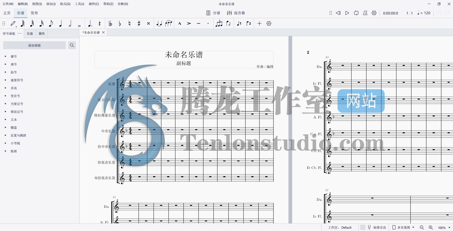The width and height of the screenshot is (453, 231).
Task: Open playback settings gear
Action: click(x=374, y=13)
